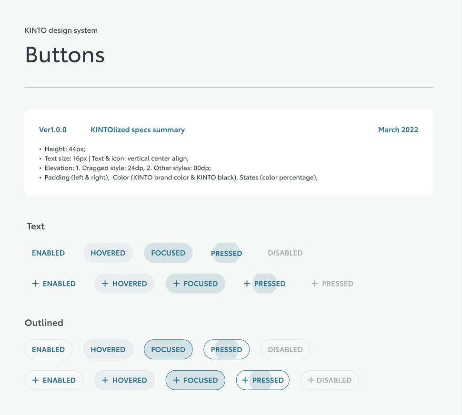Viewport: 462px width, 415px height.
Task: Click the "KINTOlized specs summary" heading
Action: pos(138,130)
